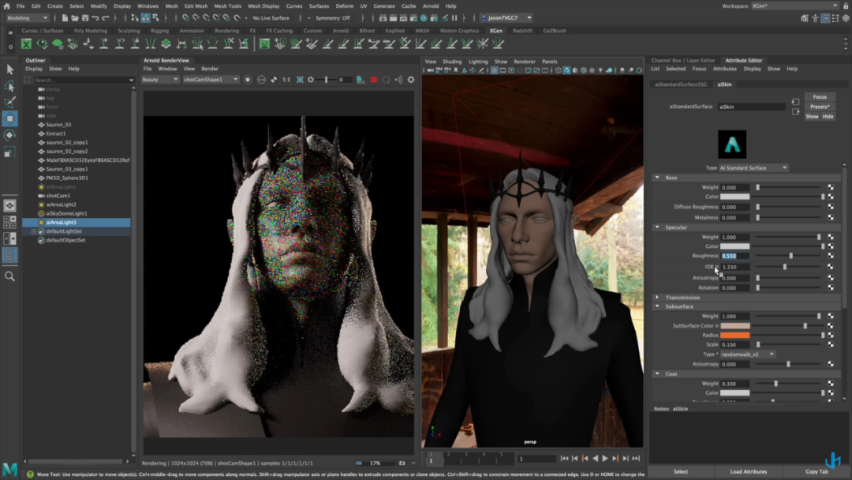Click the Hide button in the Attribute Editor
This screenshot has height=480, width=852.
coord(828,117)
